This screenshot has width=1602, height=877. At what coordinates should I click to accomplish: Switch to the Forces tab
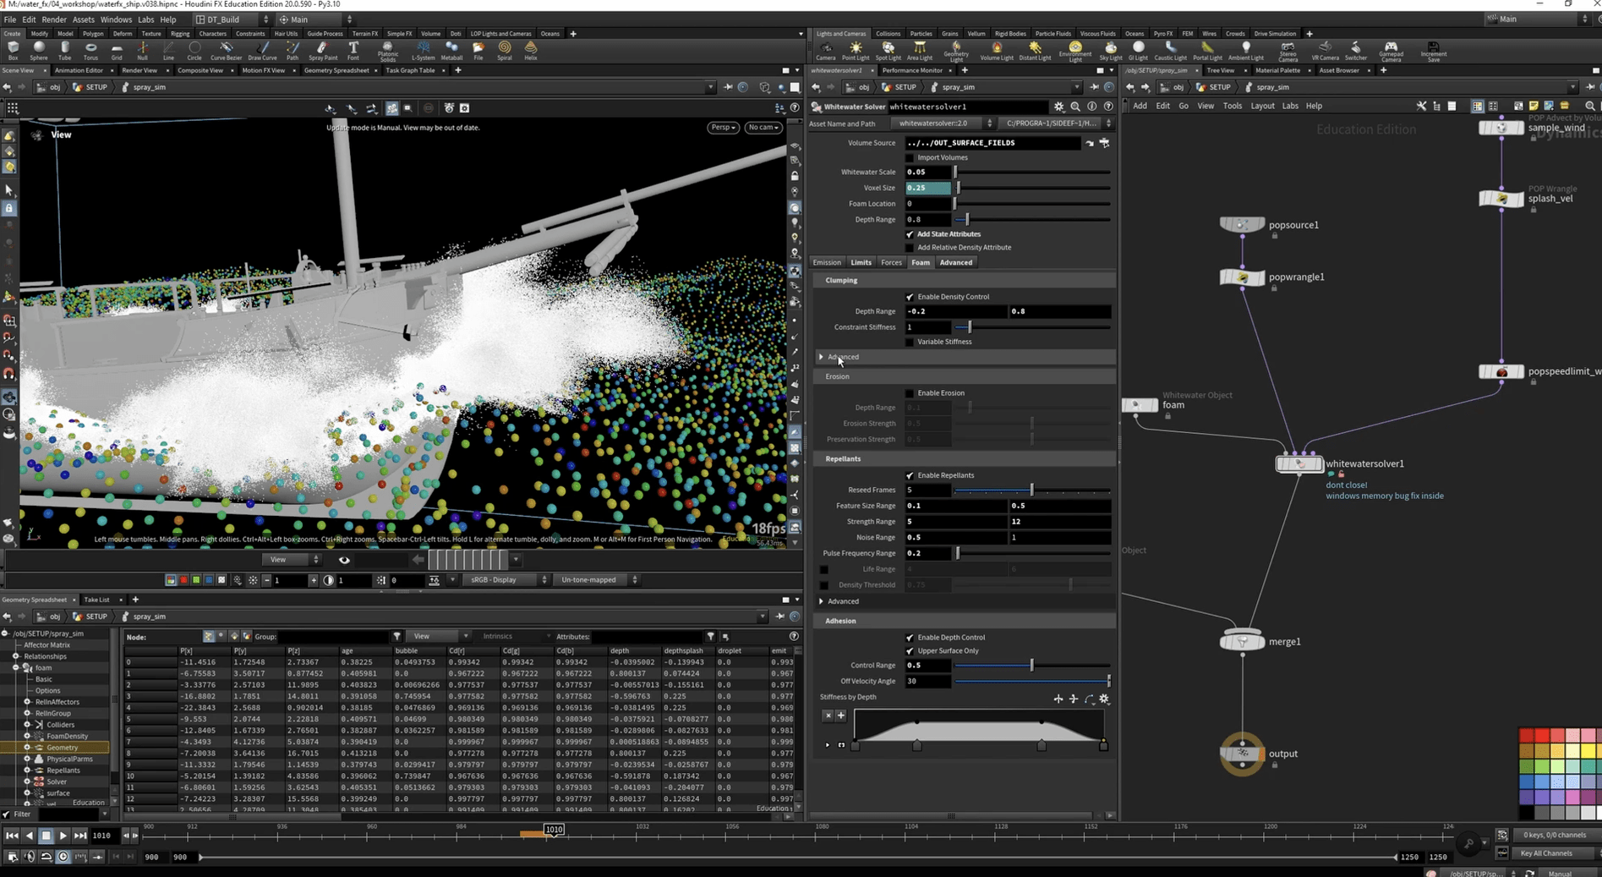click(891, 263)
